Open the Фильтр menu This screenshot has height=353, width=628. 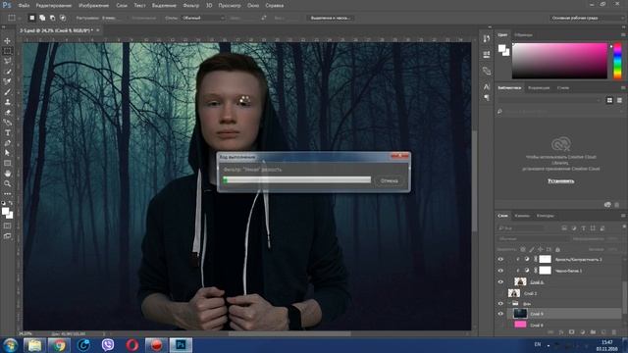tap(190, 6)
